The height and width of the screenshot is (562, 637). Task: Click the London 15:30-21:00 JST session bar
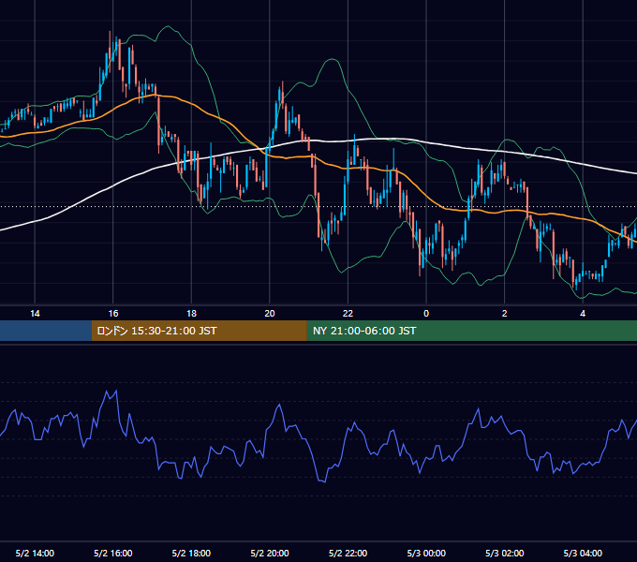pos(199,331)
